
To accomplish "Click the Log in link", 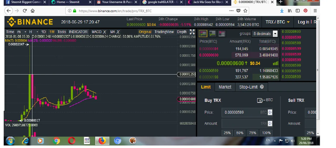I will coord(303,22).
